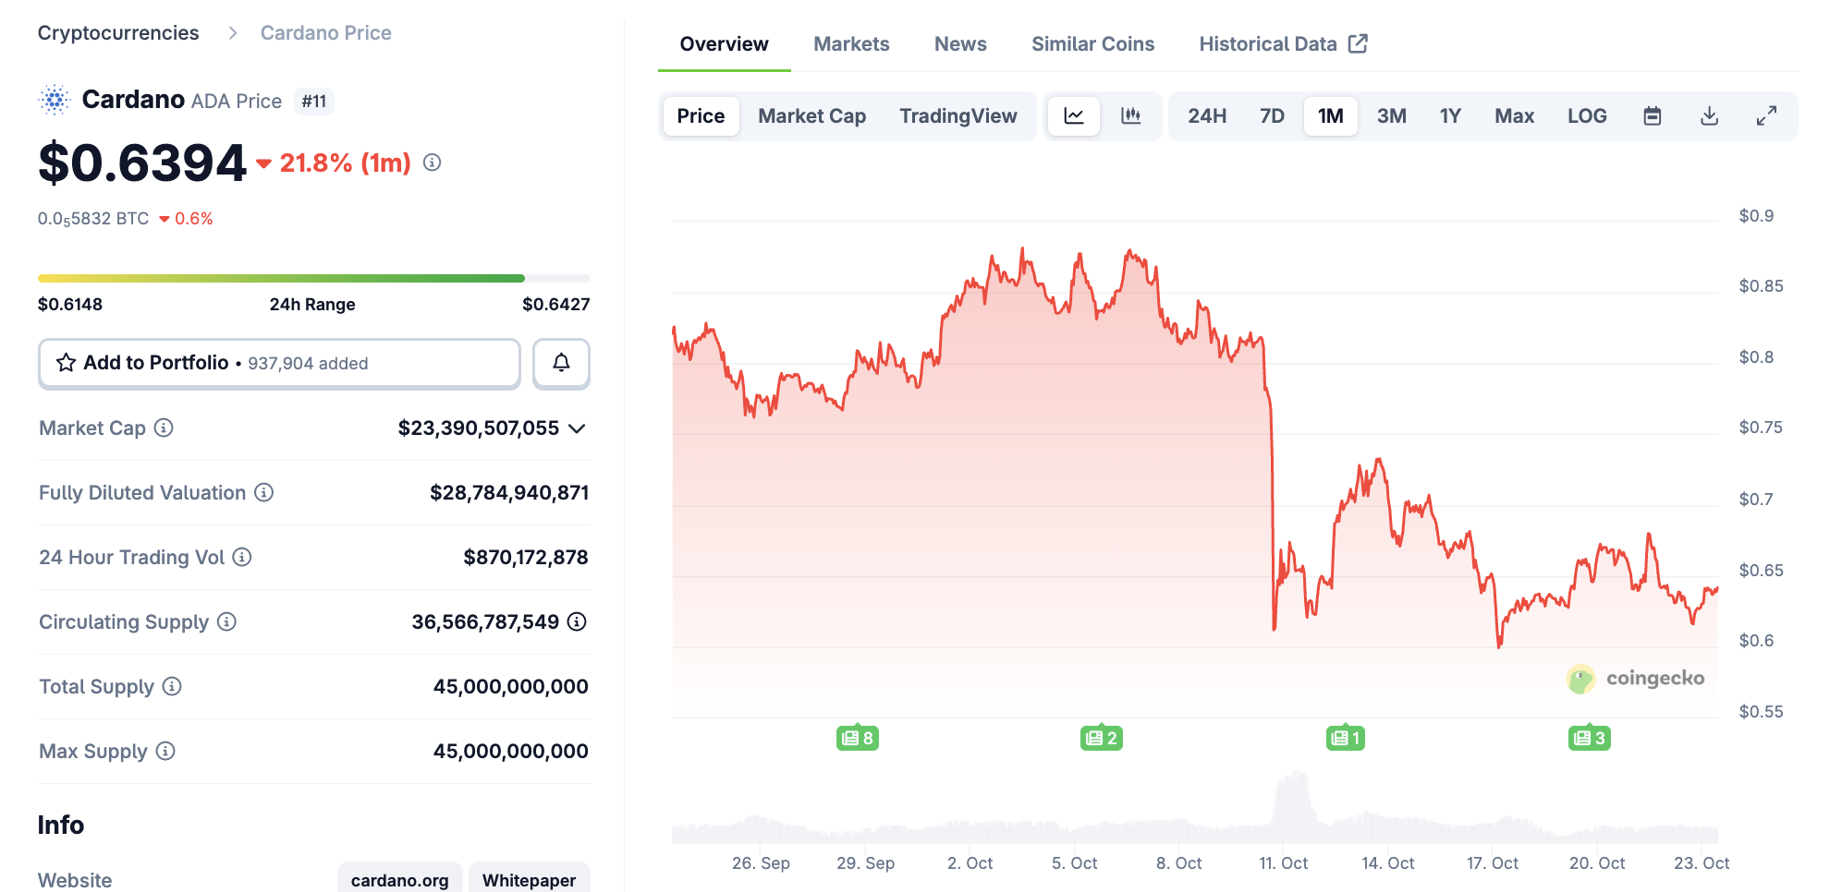Switch to the candlestick chart icon

(1131, 115)
